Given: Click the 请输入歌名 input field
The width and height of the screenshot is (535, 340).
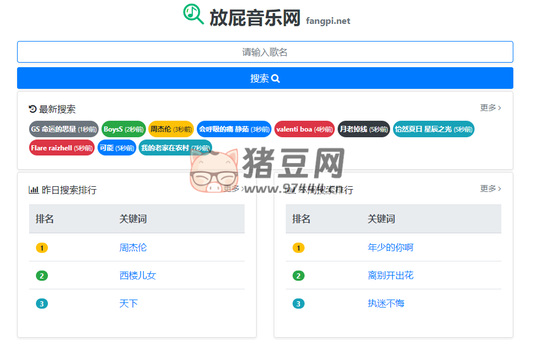Looking at the screenshot, I should (265, 51).
